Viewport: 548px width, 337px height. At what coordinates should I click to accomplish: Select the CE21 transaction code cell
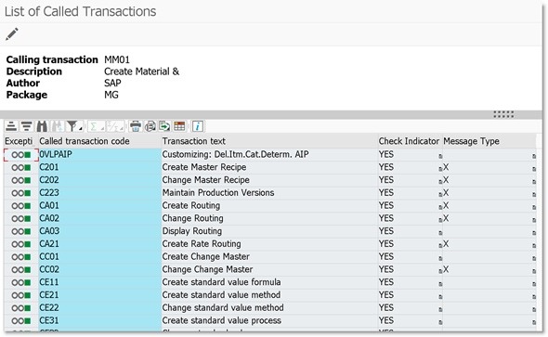coord(99,295)
